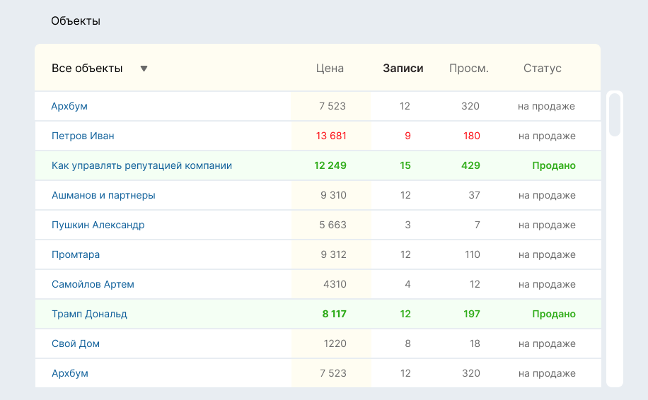Click price 9 310
The height and width of the screenshot is (400, 648).
[x=333, y=195]
